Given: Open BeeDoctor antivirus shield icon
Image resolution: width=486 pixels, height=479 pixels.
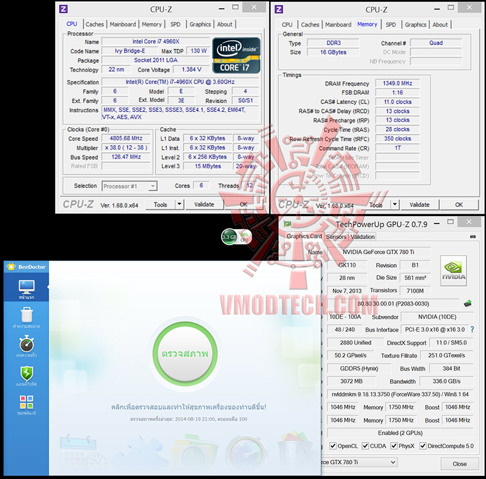Looking at the screenshot, I should point(27,373).
